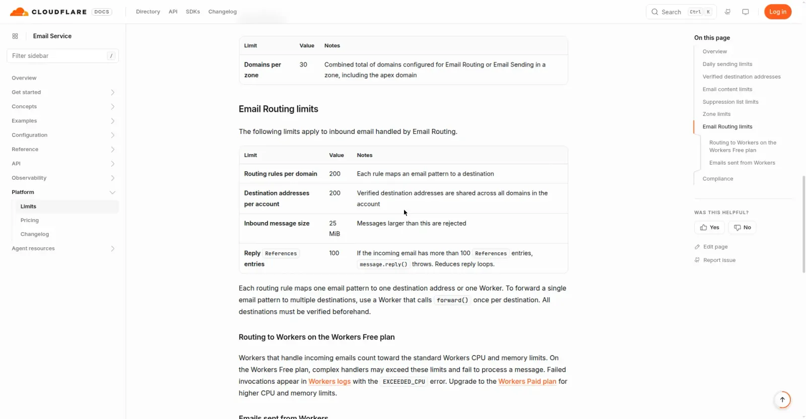Collapse the Platform sidebar section
The height and width of the screenshot is (419, 806).
click(63, 192)
